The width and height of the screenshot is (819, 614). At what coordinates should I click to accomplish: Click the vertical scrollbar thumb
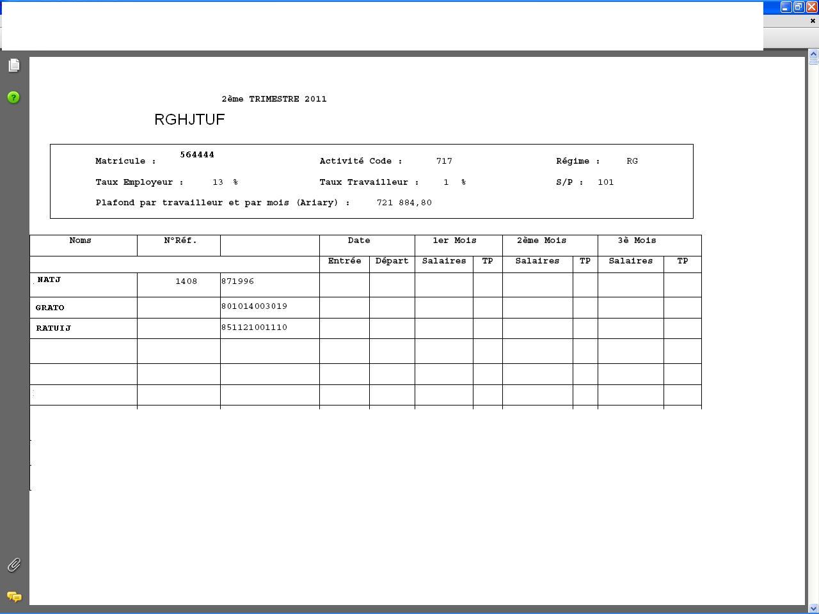pos(813,61)
